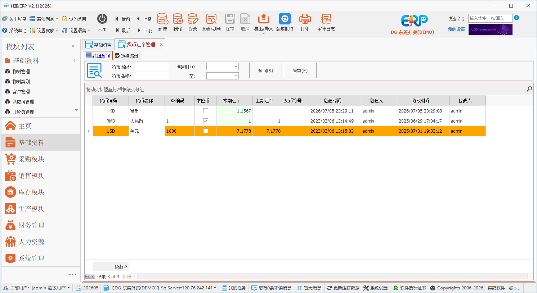Screen dimensions: 537x293
Task: Open the 当前用户 status bar dropdown
Action: click(x=36, y=288)
